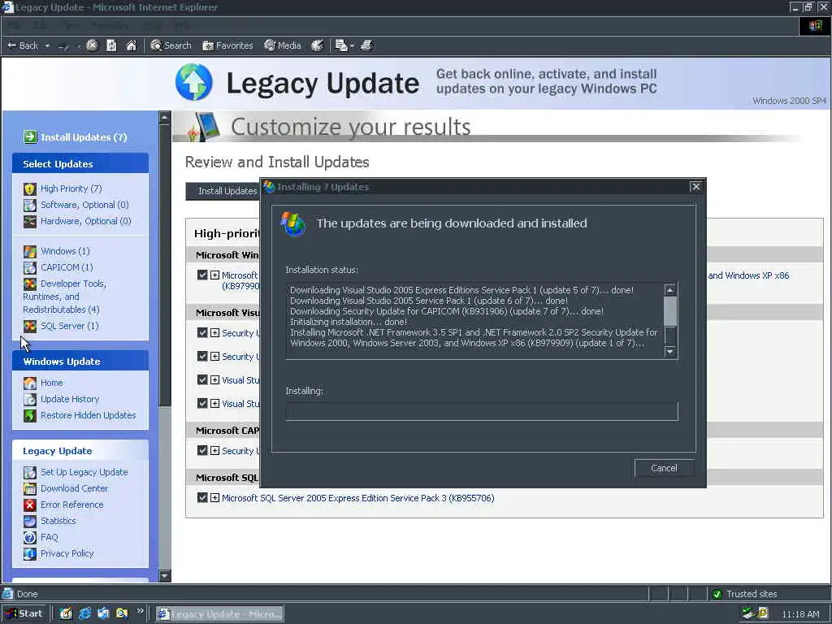The width and height of the screenshot is (832, 624).
Task: Click the Developer Tools category icon
Action: pyautogui.click(x=30, y=284)
